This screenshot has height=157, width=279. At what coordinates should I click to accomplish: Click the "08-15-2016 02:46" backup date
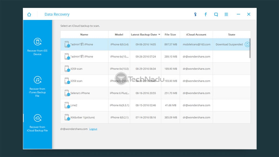point(145,105)
